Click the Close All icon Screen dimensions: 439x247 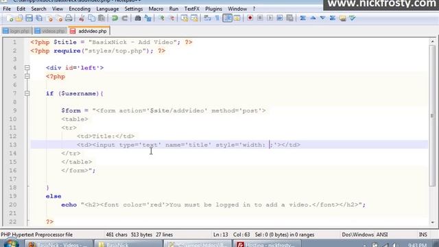(59, 19)
